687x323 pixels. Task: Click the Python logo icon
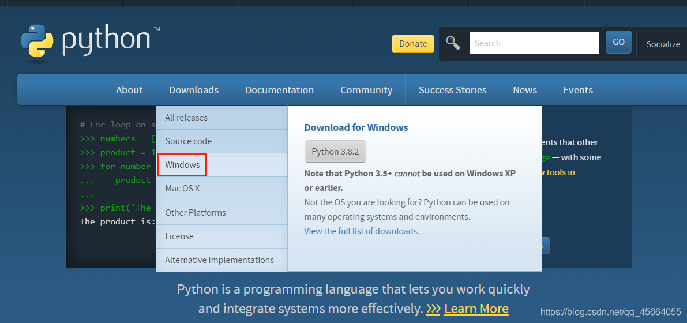(x=37, y=41)
